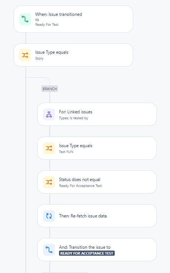Select the Then: Re-fetch issue data action
The width and height of the screenshot is (170, 273).
coord(97,216)
